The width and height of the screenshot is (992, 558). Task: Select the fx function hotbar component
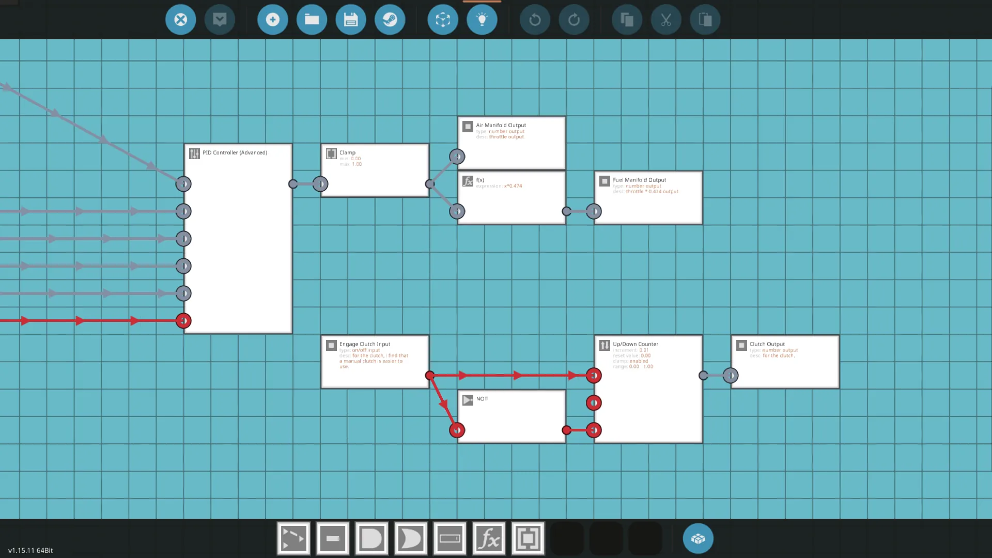click(x=489, y=539)
